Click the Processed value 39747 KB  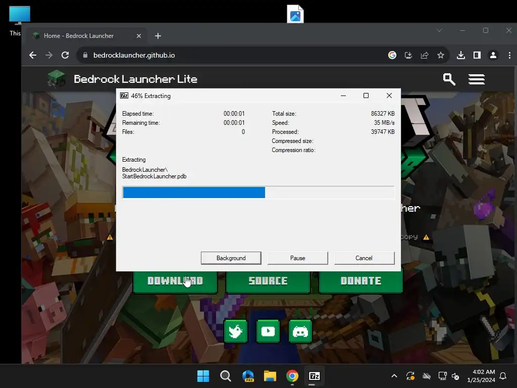click(x=383, y=132)
